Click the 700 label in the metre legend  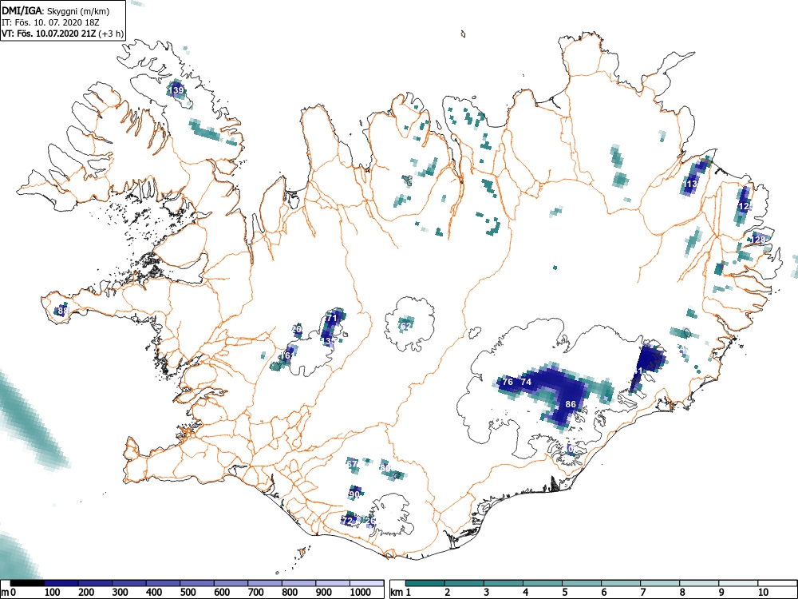tap(256, 593)
